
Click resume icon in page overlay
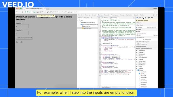click(51, 16)
